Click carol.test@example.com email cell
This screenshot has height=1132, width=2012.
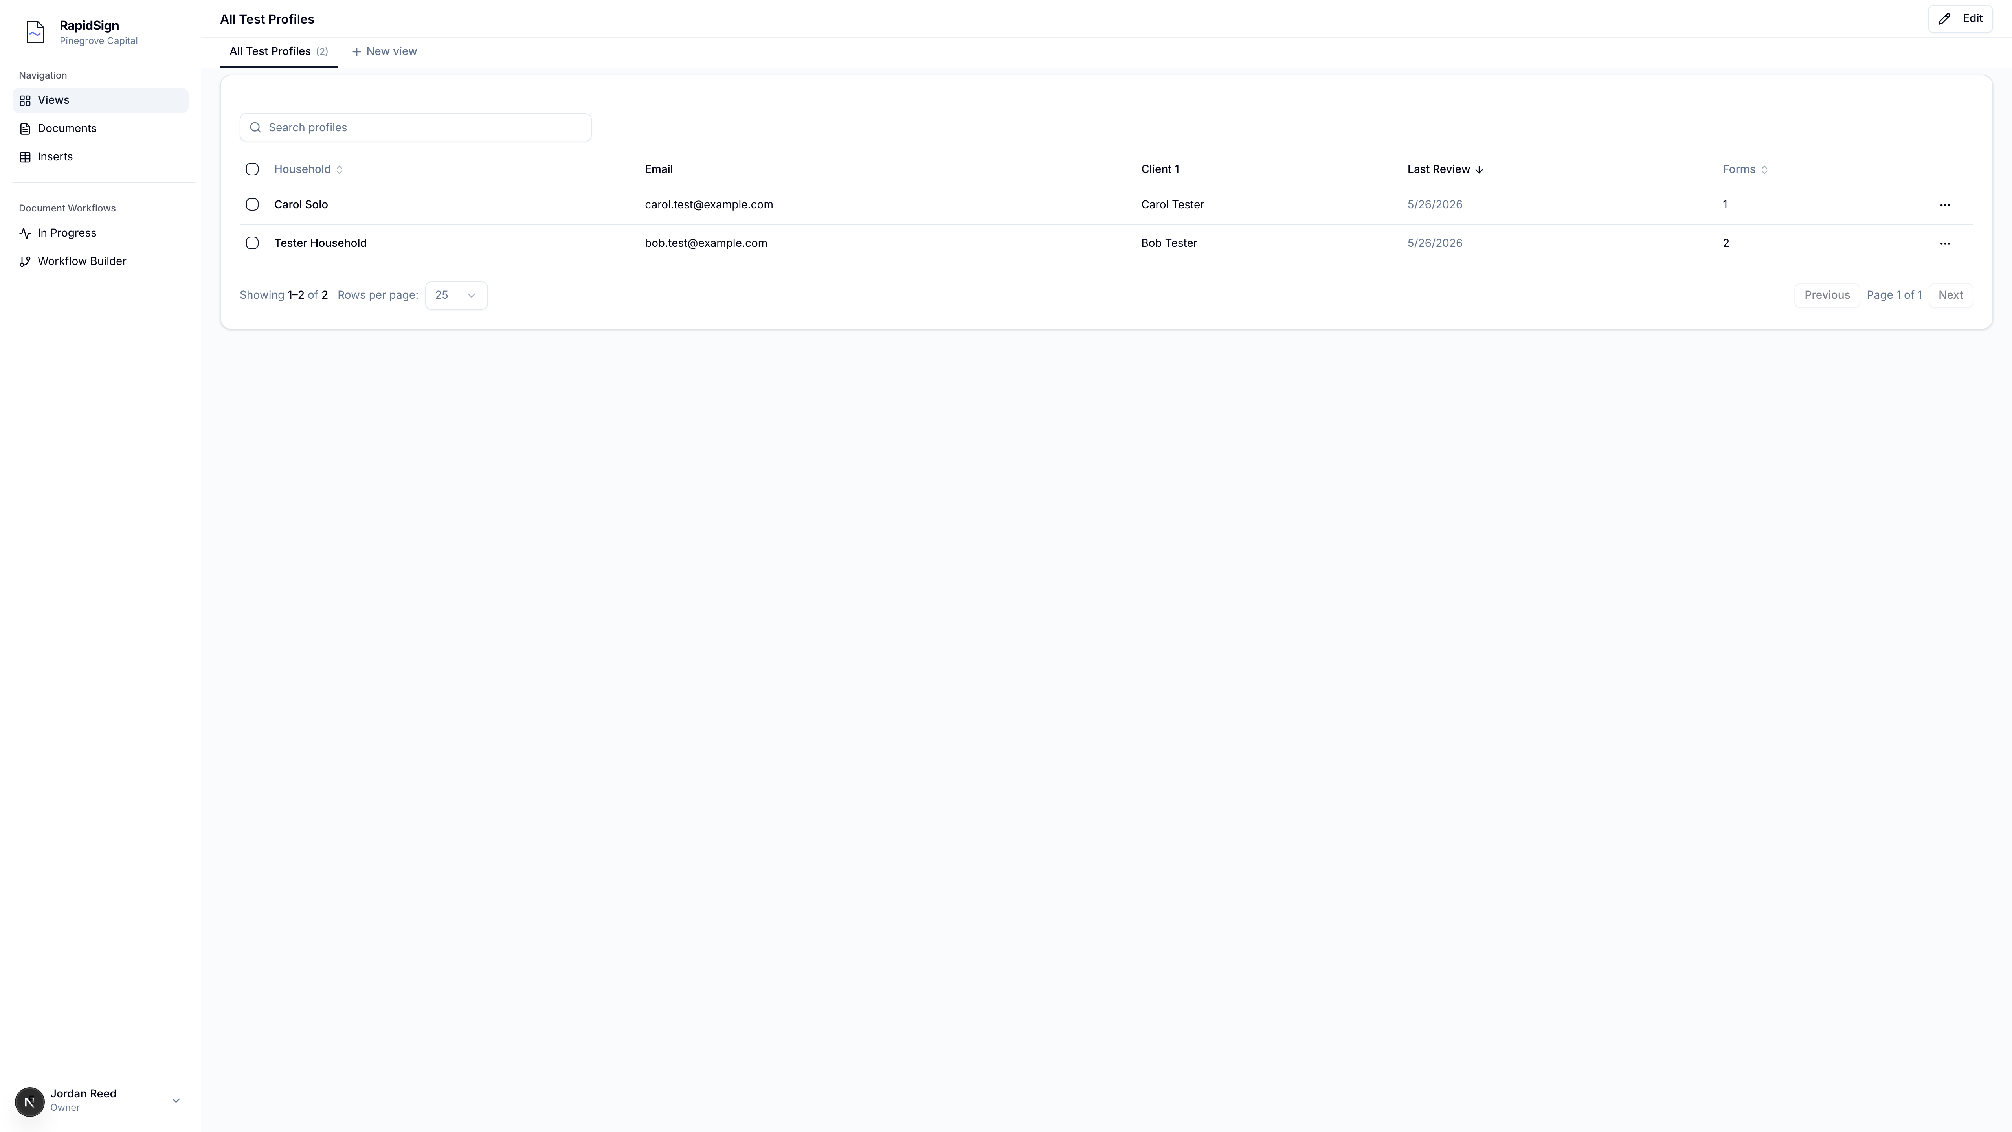[x=709, y=205]
